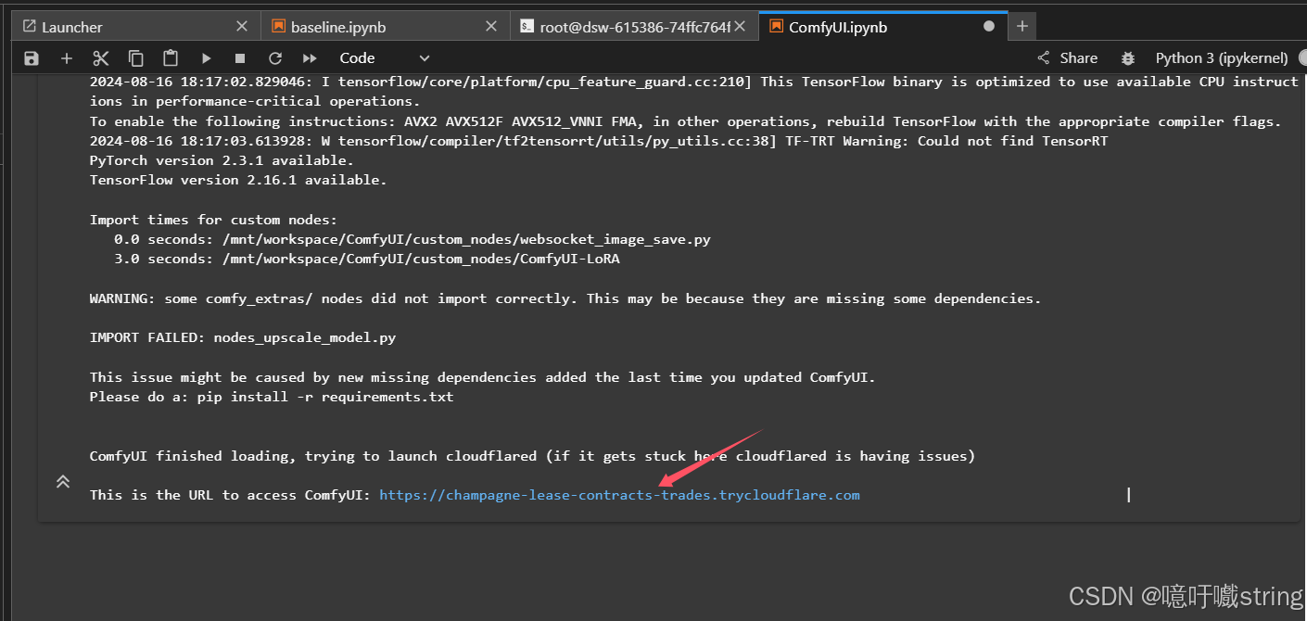1307x621 pixels.
Task: Click the baseline.ipynb notebook icon
Action: [x=277, y=27]
